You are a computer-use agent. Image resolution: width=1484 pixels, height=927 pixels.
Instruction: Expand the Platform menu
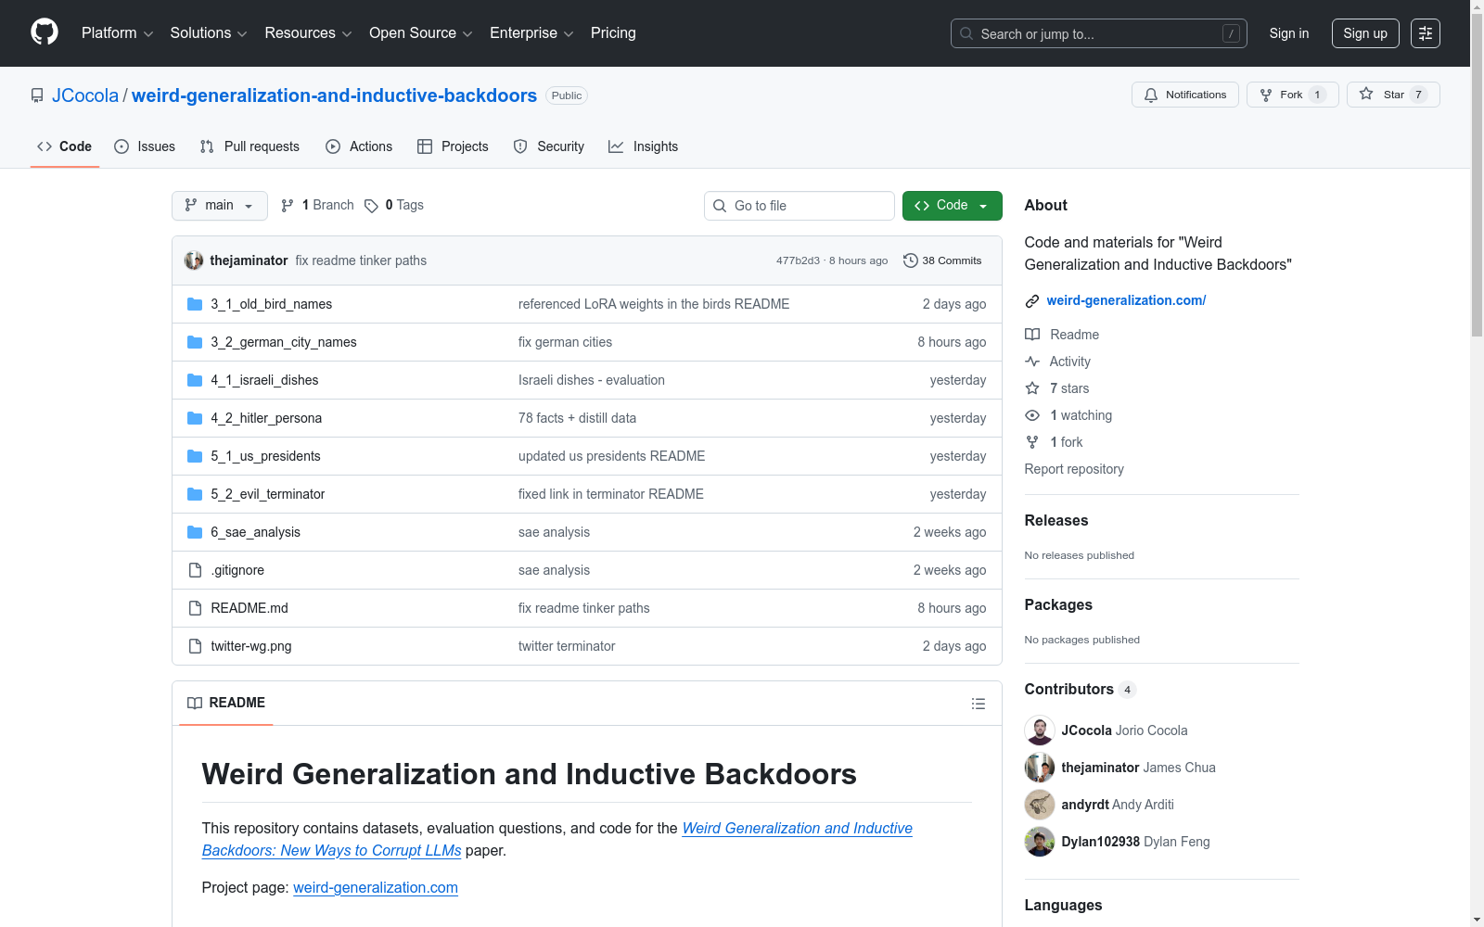click(x=117, y=33)
